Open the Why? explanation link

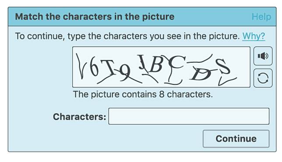[254, 36]
